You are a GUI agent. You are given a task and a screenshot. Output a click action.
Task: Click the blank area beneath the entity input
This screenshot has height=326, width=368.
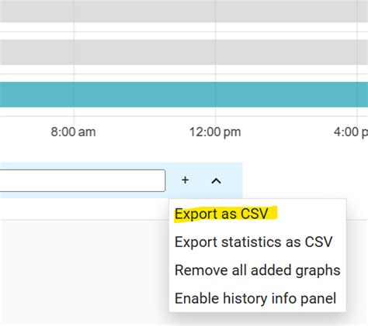pyautogui.click(x=84, y=271)
